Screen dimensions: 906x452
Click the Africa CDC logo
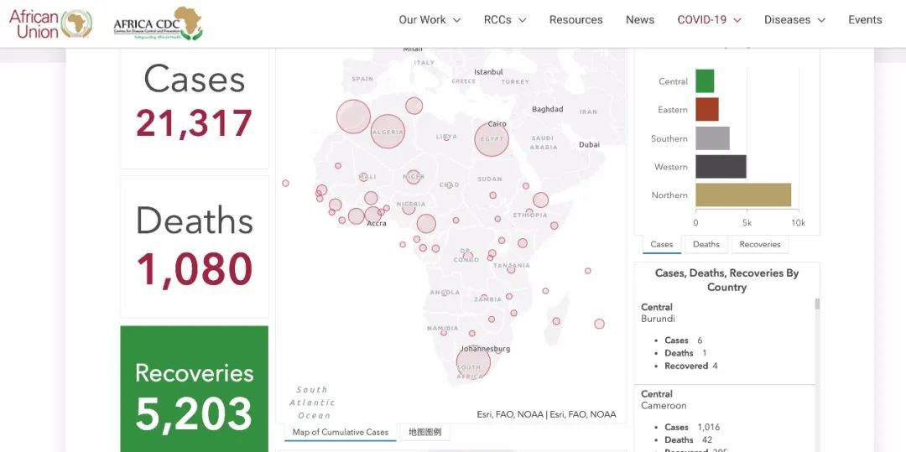[158, 23]
